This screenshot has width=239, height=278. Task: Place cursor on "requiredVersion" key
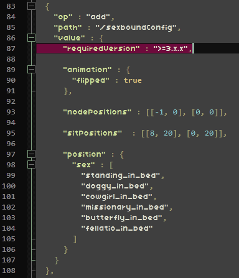101,49
